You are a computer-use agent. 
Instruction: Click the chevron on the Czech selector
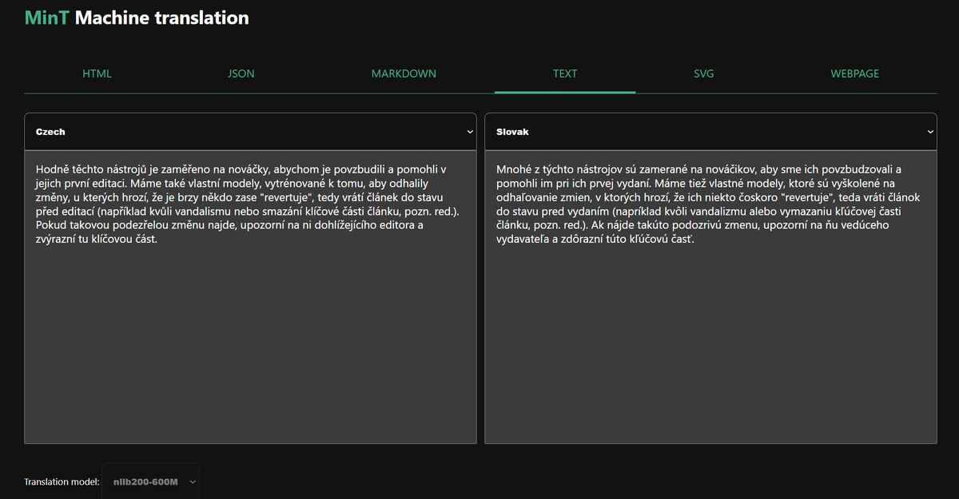(469, 133)
